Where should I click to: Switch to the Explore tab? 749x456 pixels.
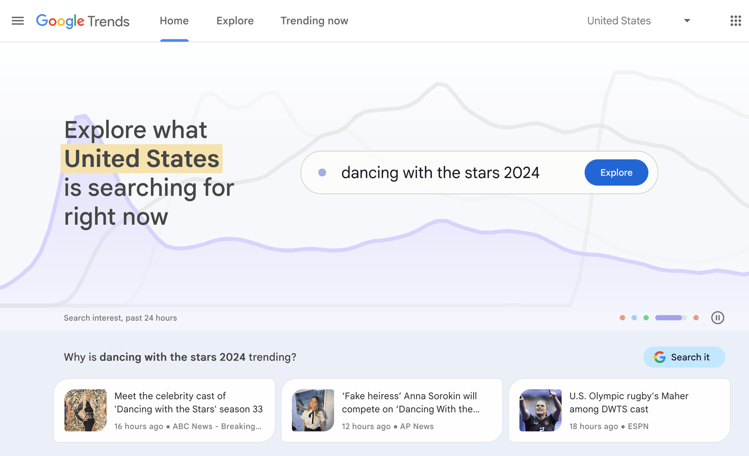(x=235, y=21)
